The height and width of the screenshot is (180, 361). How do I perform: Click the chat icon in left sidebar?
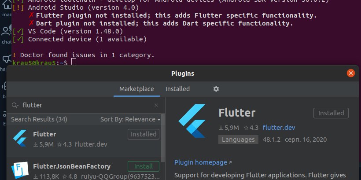6,31
